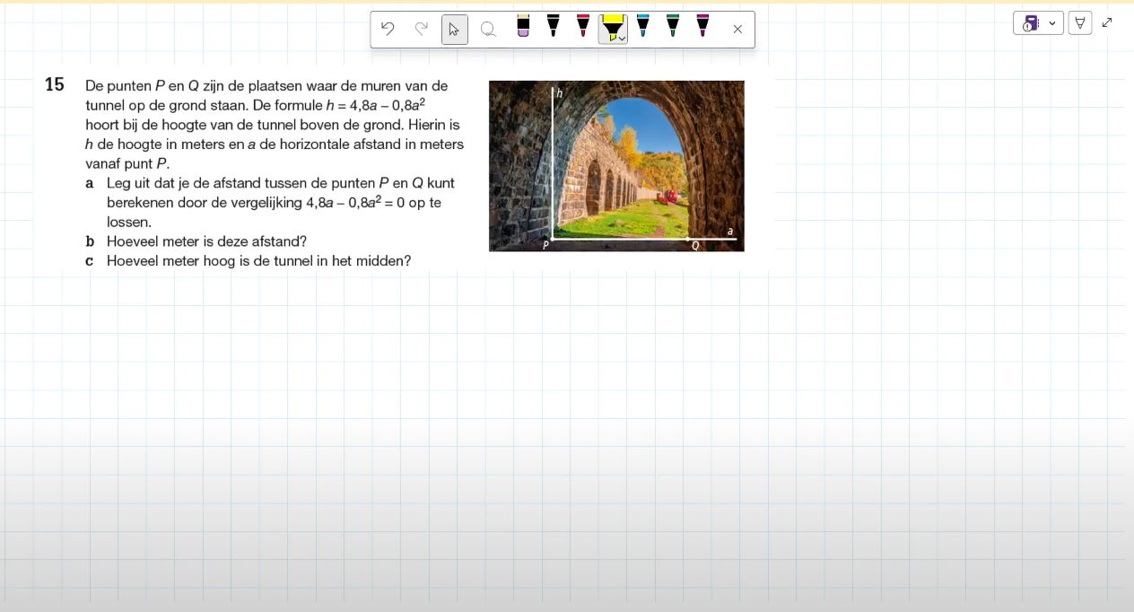Select the light blue pen
The height and width of the screenshot is (612, 1134).
(642, 26)
